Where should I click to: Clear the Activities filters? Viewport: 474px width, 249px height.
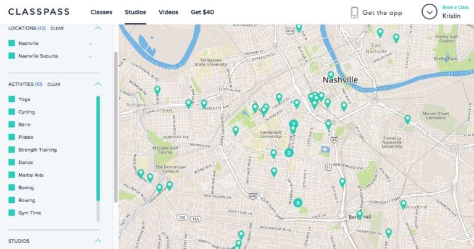click(54, 84)
